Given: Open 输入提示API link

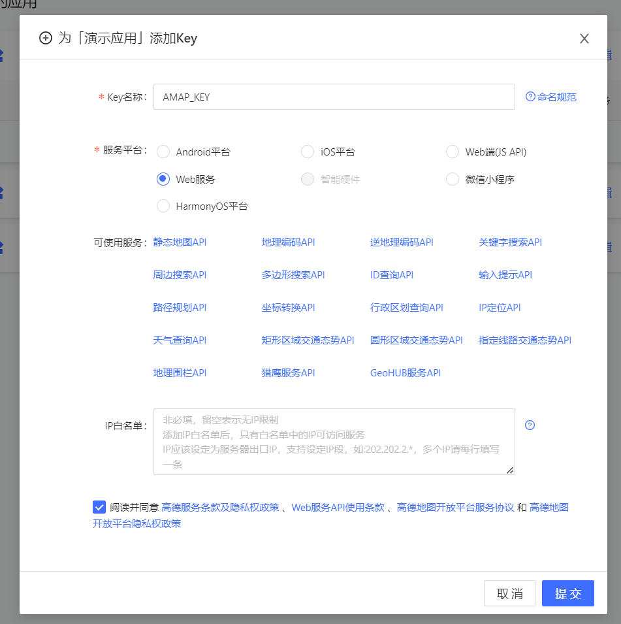Looking at the screenshot, I should click(505, 274).
